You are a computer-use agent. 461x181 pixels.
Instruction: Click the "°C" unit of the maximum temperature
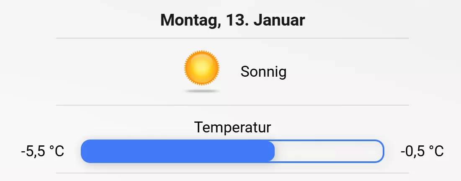coord(436,151)
